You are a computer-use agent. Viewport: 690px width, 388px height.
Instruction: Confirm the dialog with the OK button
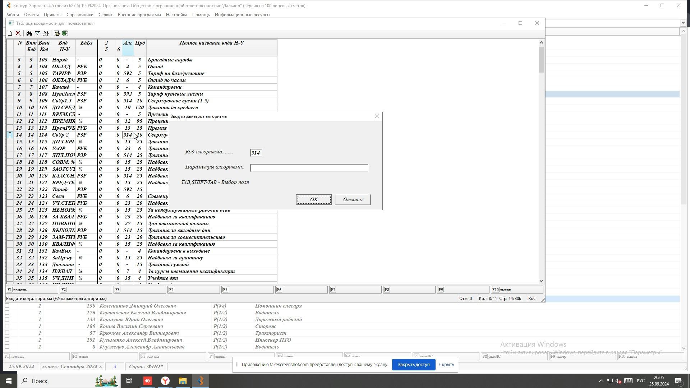tap(314, 200)
